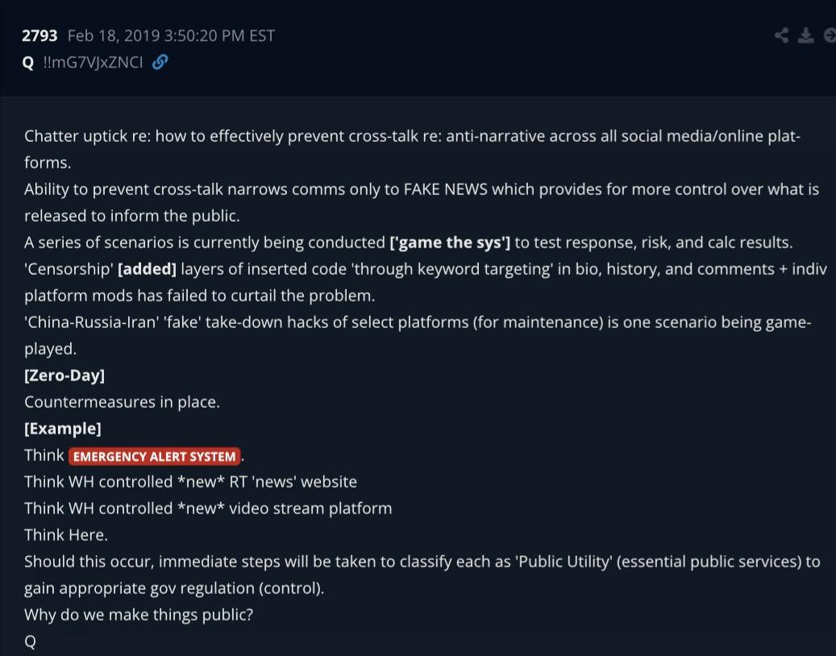
Task: Click the author name Q in header
Action: coord(28,62)
